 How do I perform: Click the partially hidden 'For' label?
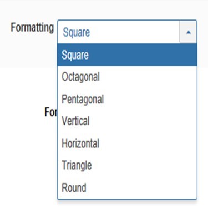[x=50, y=112]
